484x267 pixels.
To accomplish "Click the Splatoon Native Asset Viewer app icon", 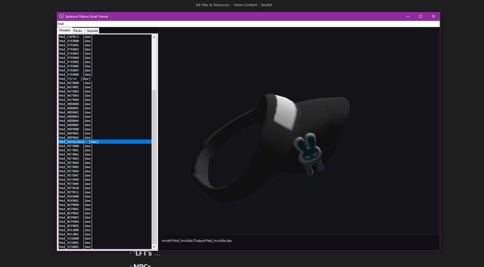I will coord(61,17).
